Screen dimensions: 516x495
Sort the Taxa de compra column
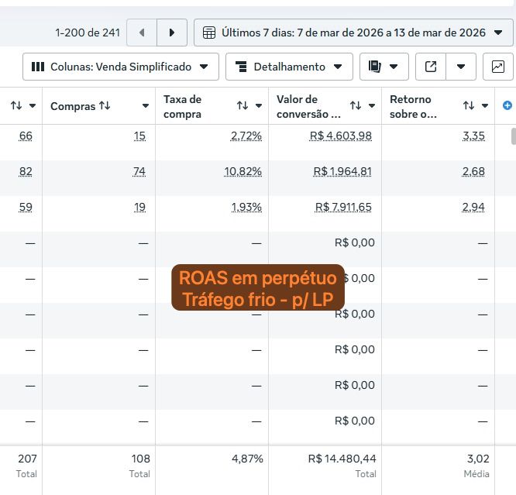(x=243, y=106)
